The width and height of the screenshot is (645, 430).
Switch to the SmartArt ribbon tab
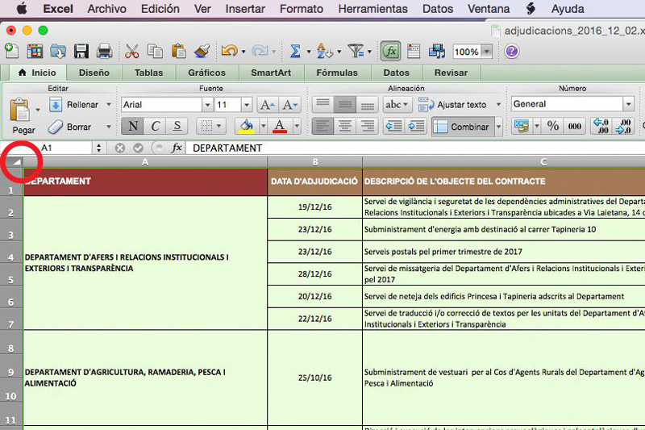pos(271,73)
